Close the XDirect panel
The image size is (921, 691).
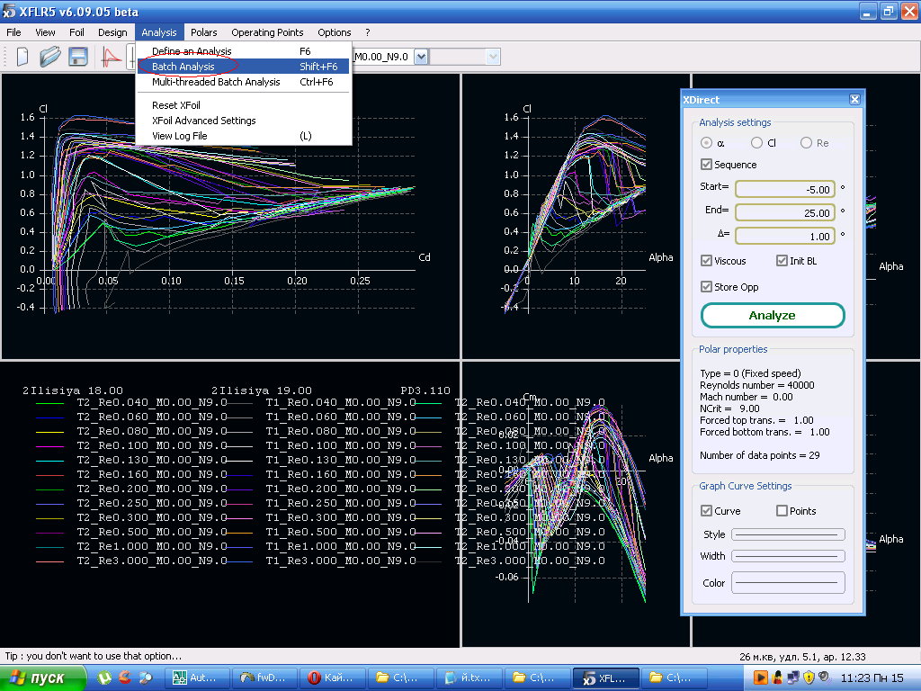click(854, 100)
